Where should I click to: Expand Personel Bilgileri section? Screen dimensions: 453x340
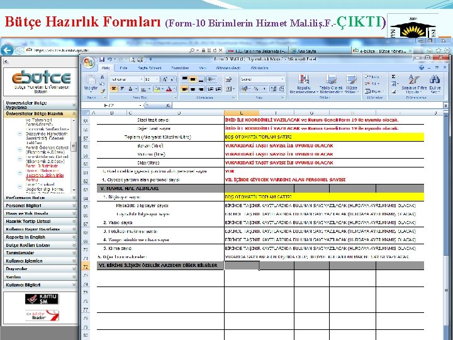(x=40, y=205)
